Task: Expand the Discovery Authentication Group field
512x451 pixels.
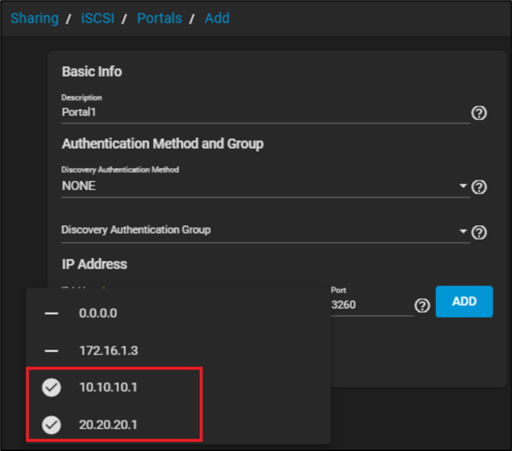Action: click(259, 230)
